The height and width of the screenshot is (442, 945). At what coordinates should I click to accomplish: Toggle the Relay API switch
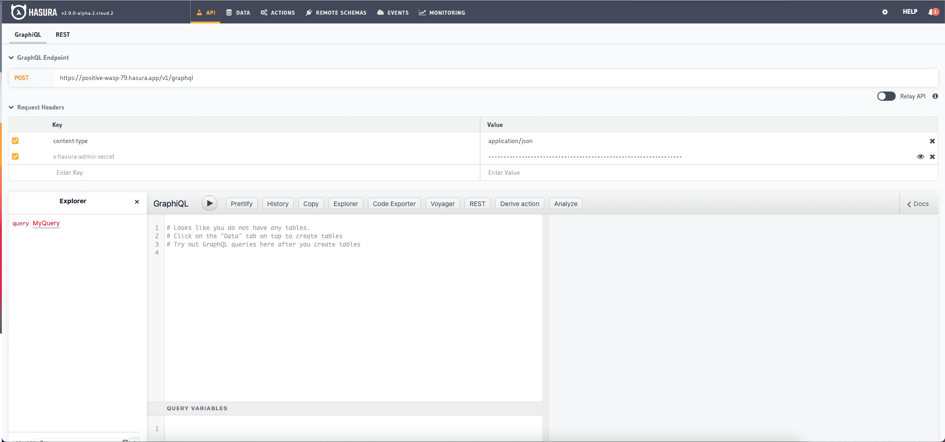coord(886,96)
